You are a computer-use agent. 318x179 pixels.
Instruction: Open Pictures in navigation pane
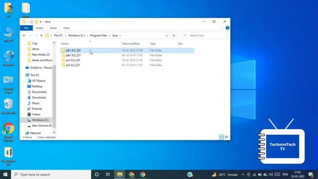tap(37, 109)
